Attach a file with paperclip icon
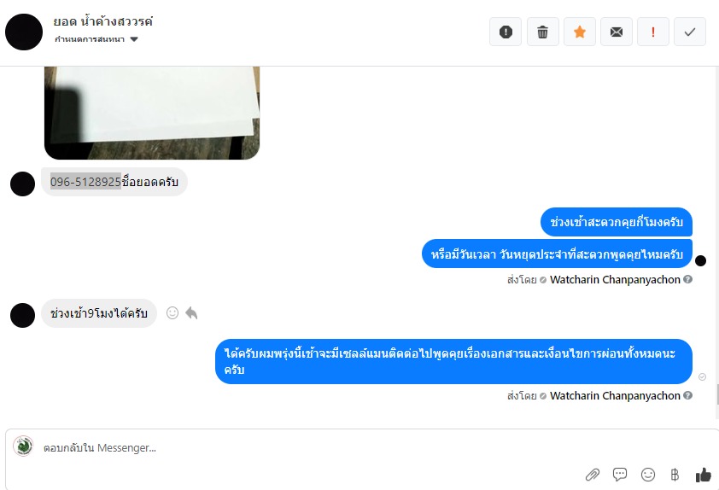719x490 pixels. [593, 475]
